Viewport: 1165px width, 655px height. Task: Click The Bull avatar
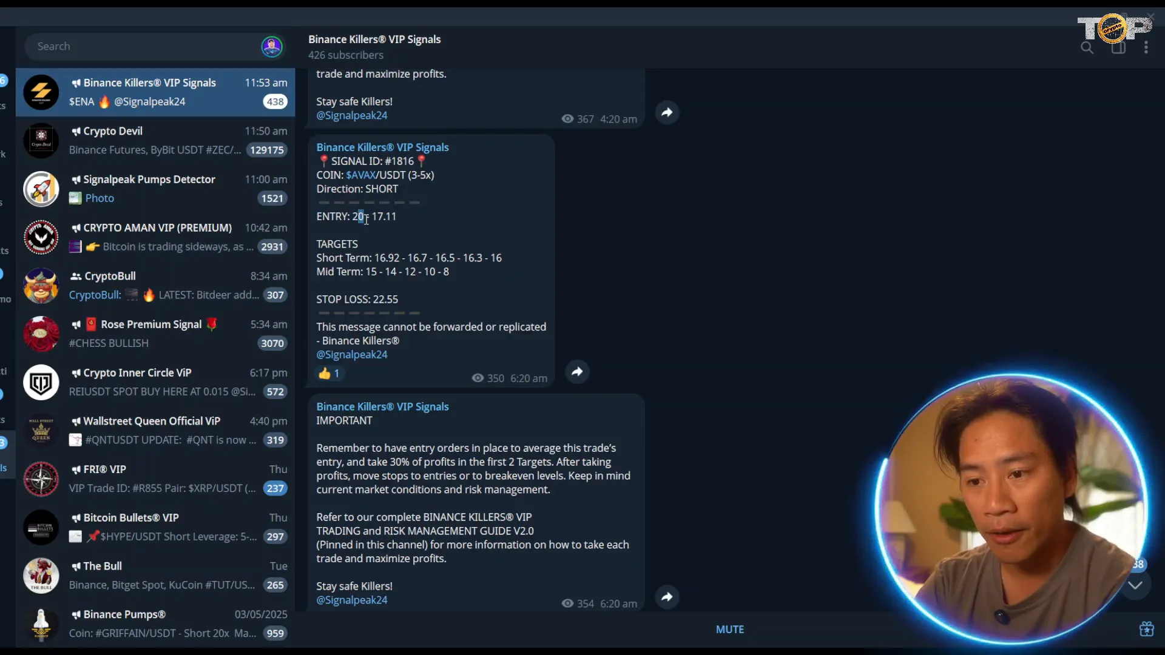click(x=41, y=576)
